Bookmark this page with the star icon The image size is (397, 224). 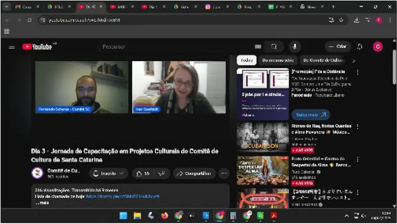(x=341, y=20)
